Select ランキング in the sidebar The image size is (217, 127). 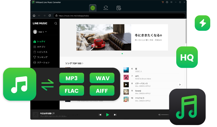(x=40, y=57)
